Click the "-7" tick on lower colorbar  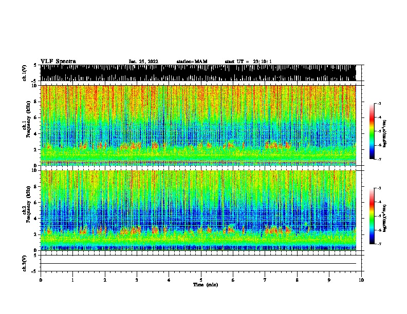tap(379, 244)
